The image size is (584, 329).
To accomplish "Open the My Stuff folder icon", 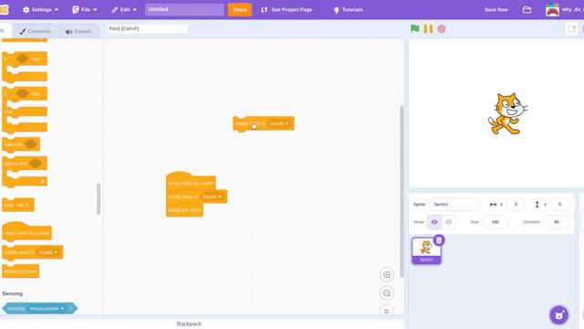I will [x=527, y=10].
